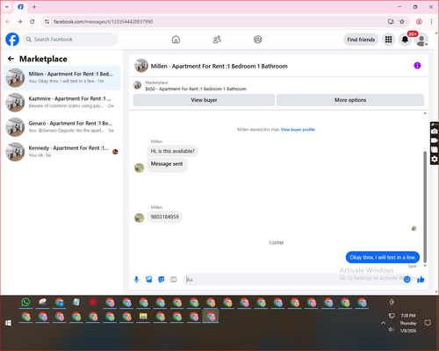Bookmark this page with star icon
The width and height of the screenshot is (439, 351).
coord(402,22)
